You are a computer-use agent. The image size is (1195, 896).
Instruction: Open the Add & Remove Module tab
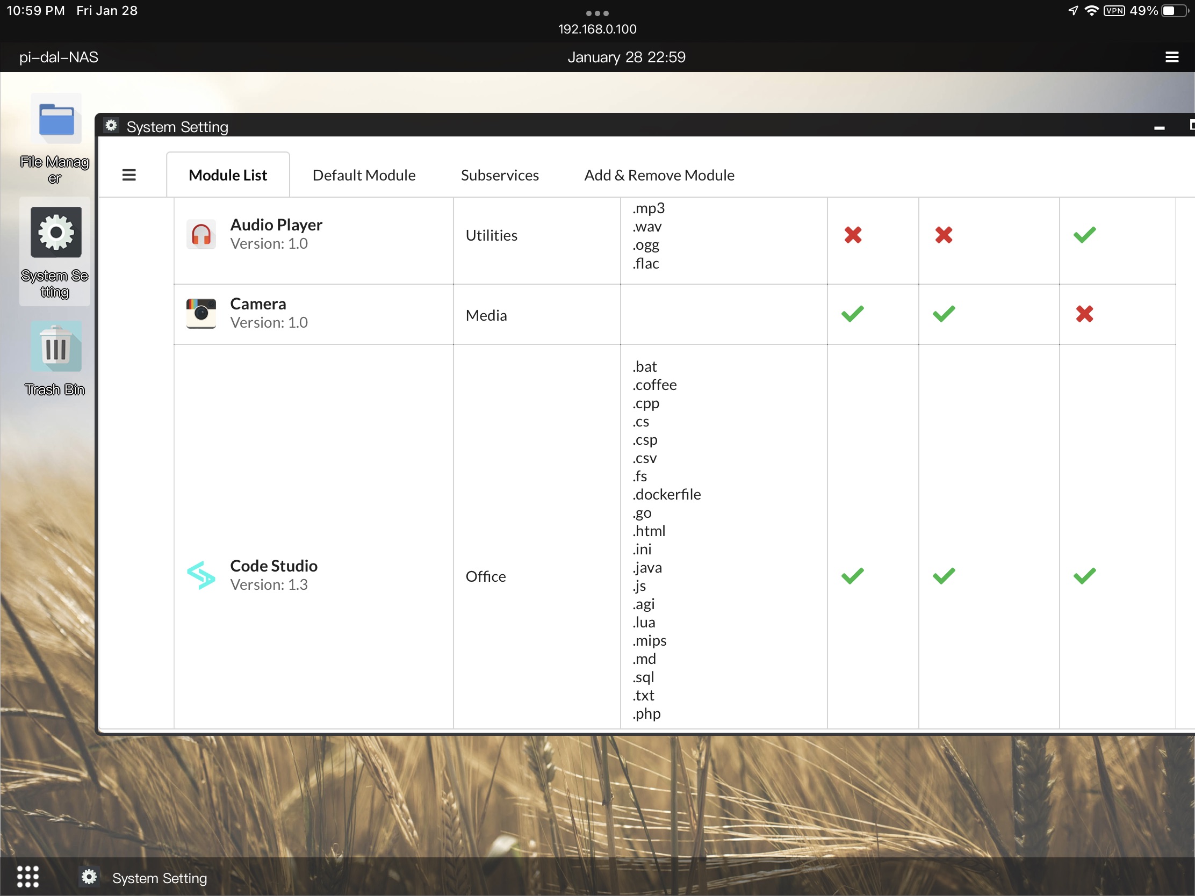(x=659, y=175)
